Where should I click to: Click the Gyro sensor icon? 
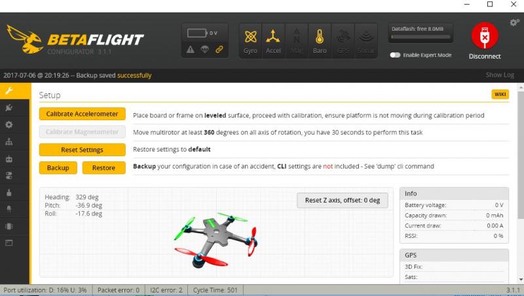coord(250,41)
